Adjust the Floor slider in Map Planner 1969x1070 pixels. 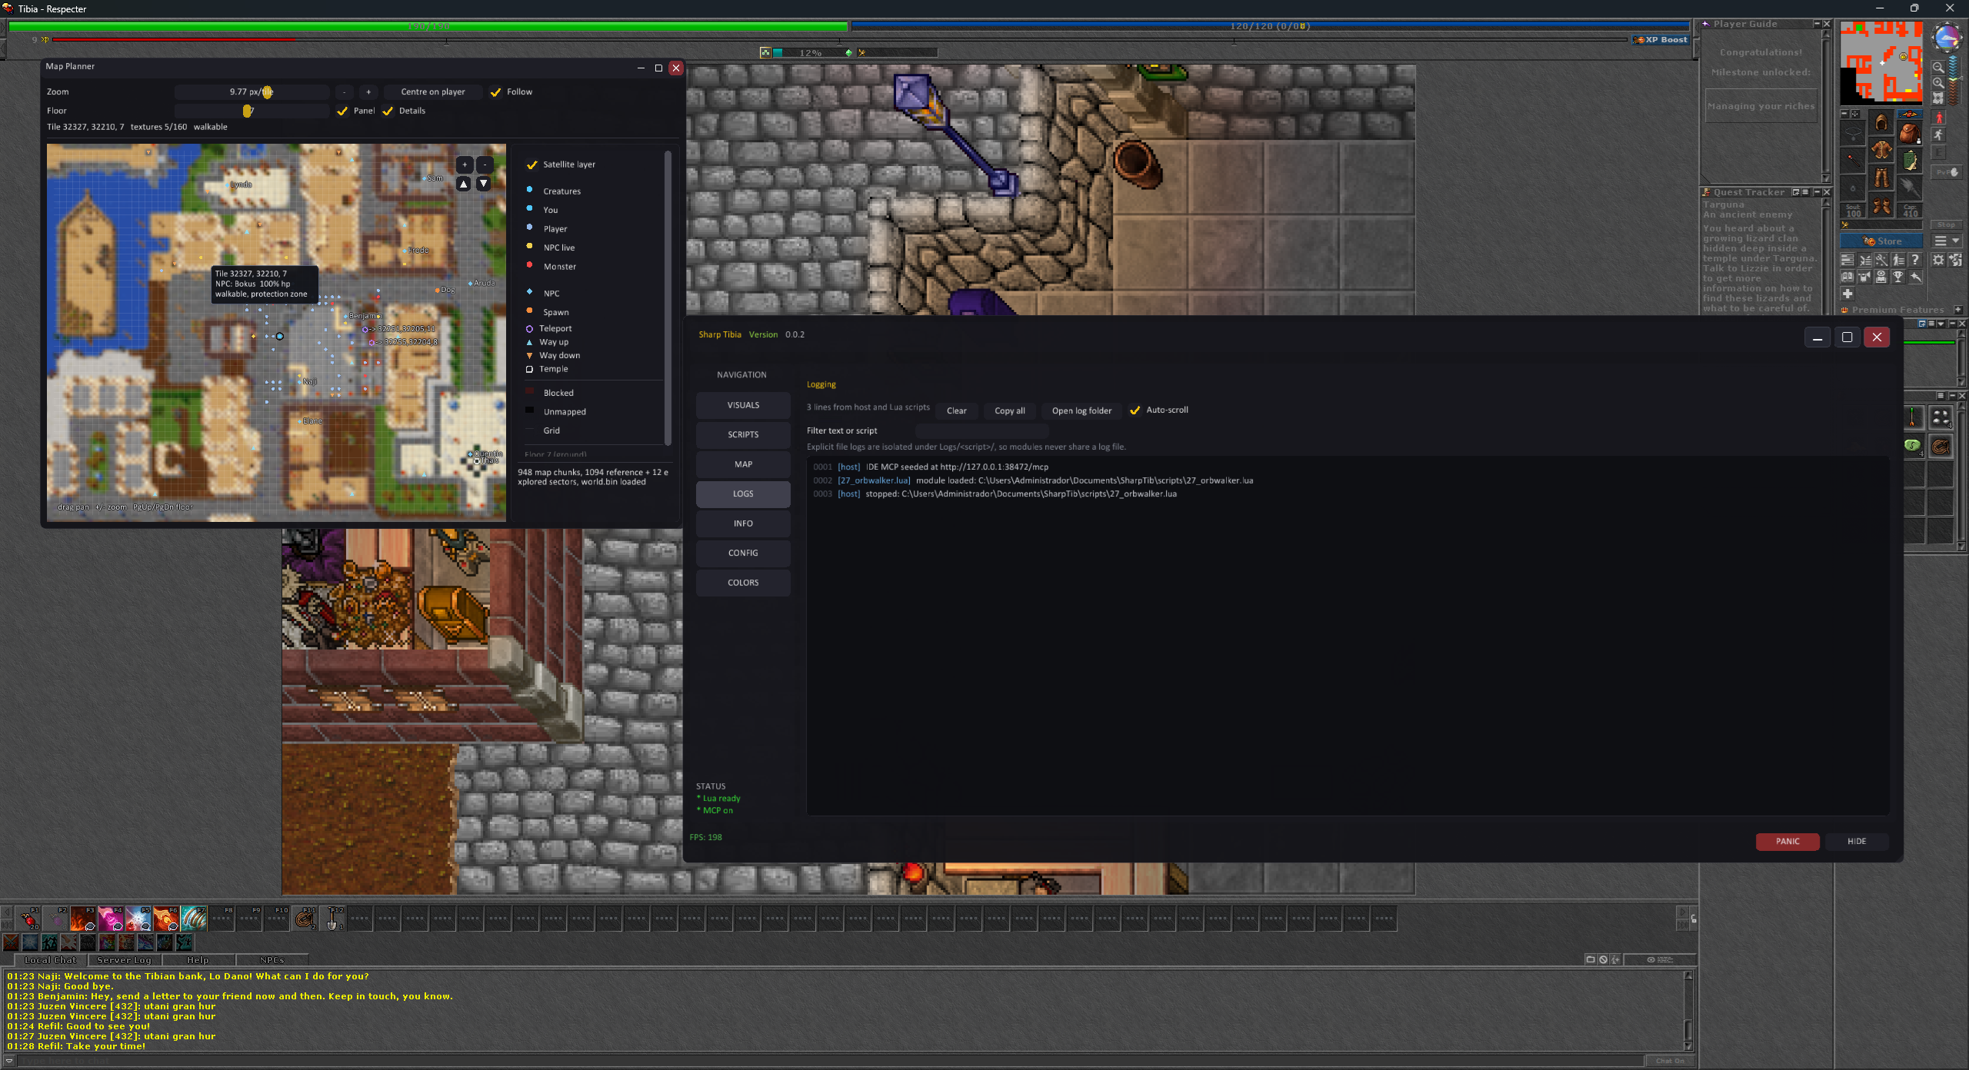click(x=252, y=111)
